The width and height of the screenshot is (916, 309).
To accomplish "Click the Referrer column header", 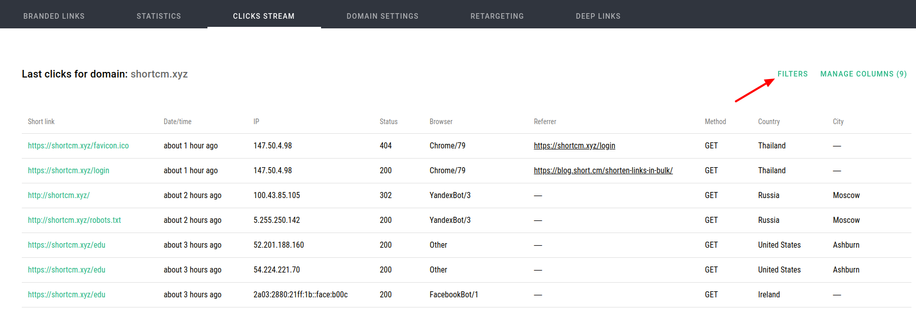I will (545, 122).
